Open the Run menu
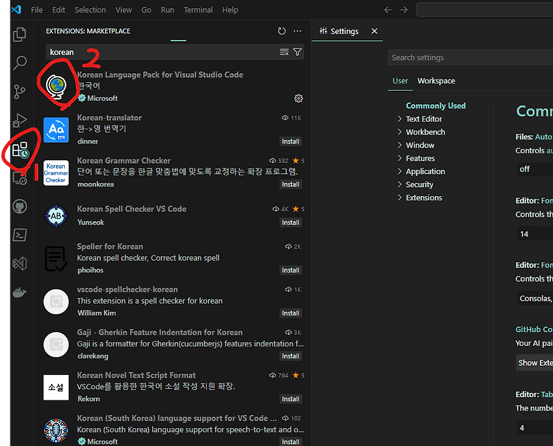This screenshot has width=553, height=446. pos(167,10)
